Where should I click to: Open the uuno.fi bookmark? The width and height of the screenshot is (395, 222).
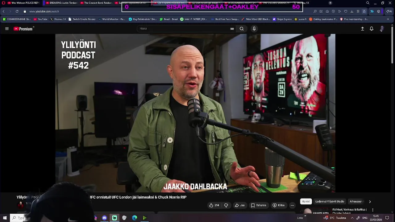coord(301,19)
